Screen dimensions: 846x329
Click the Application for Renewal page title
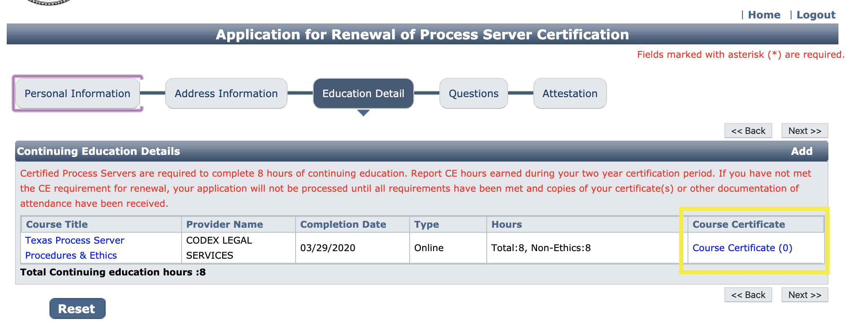[x=422, y=34]
